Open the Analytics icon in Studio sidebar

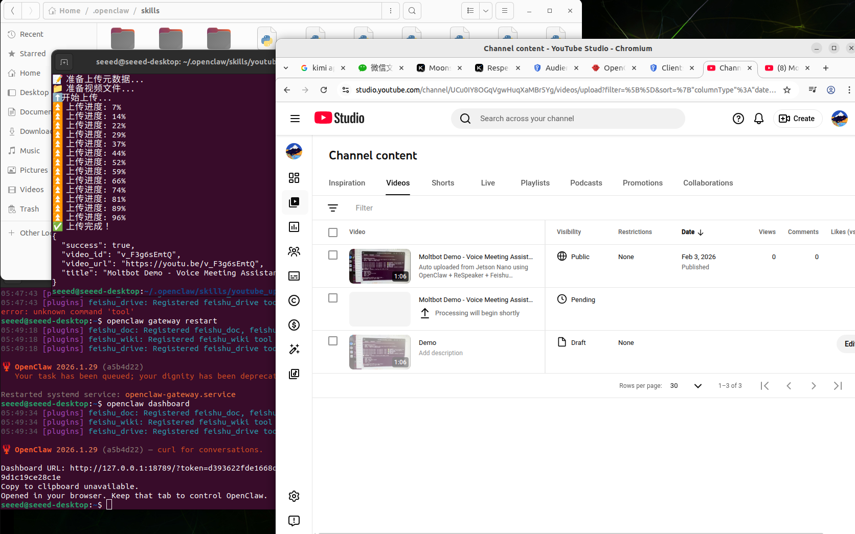pos(294,227)
